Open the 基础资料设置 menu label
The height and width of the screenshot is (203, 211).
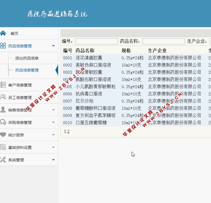20,147
